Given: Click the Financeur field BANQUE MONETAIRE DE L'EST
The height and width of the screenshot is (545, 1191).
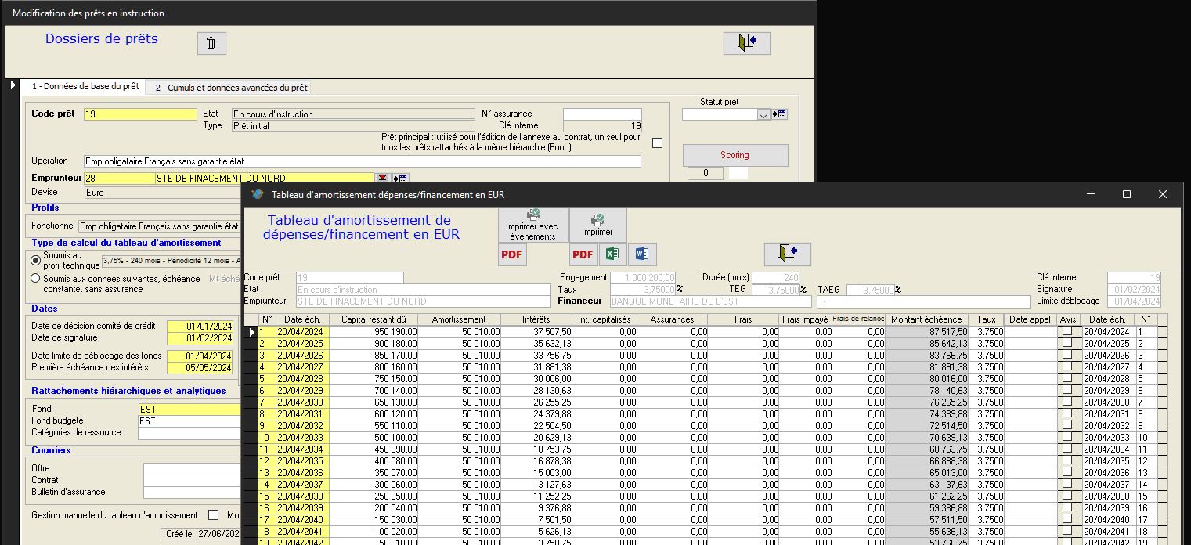Looking at the screenshot, I should click(x=710, y=301).
